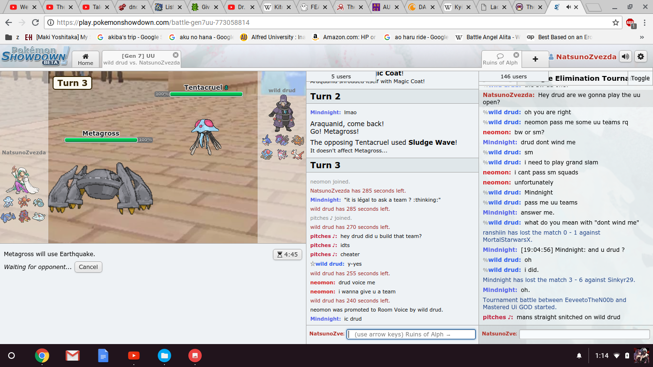Open the Showdown options gear button
This screenshot has height=367, width=653.
pyautogui.click(x=641, y=56)
